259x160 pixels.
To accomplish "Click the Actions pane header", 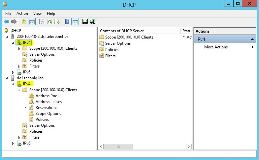I will (225, 31).
